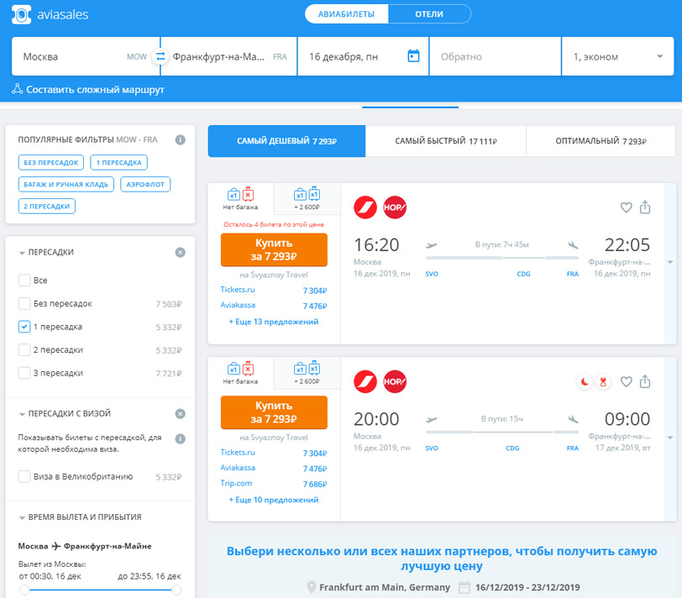This screenshot has width=682, height=598.
Task: Swap origin and destination cities icon
Action: click(x=160, y=57)
